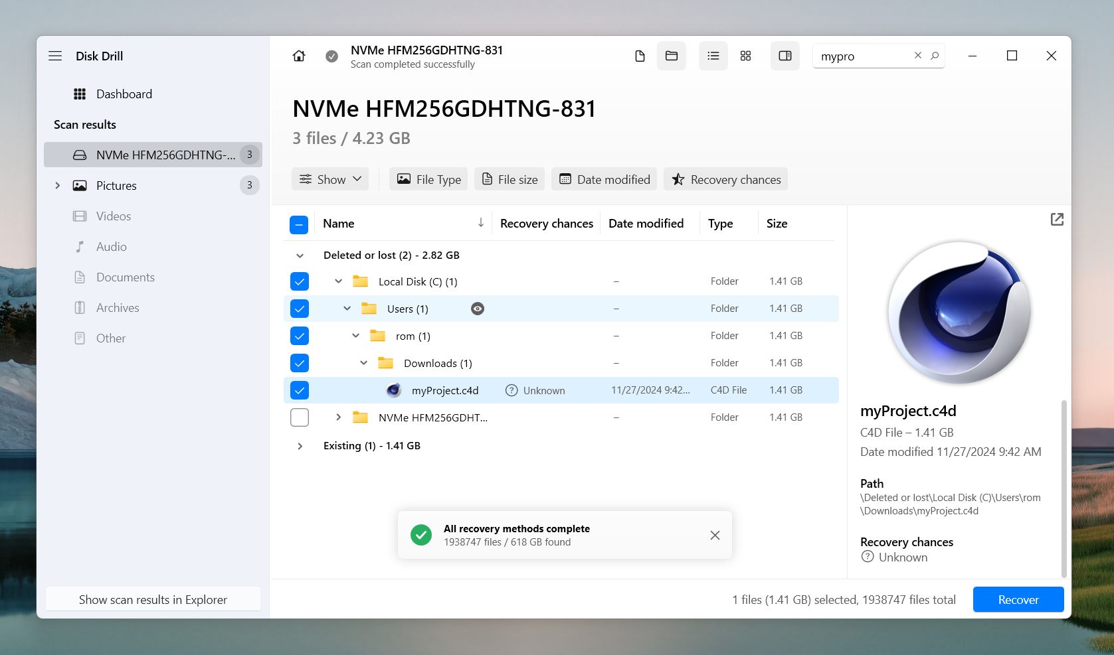This screenshot has height=655, width=1114.
Task: Click the eye preview icon on Users row
Action: (478, 309)
